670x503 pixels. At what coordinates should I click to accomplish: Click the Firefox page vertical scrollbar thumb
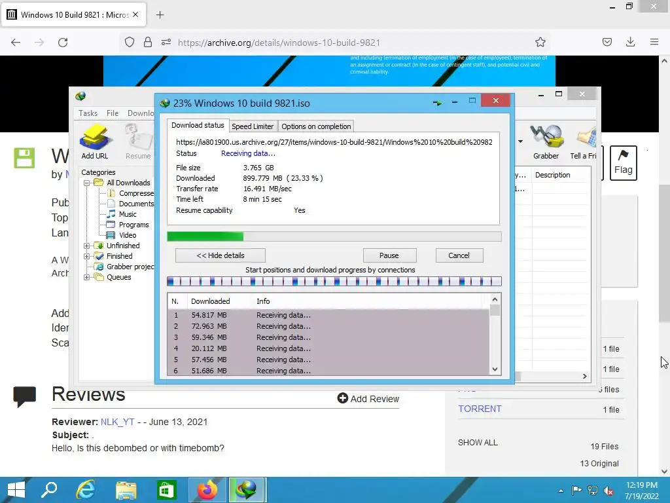tap(664, 253)
